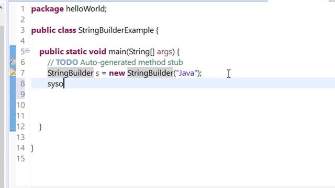335x188 pixels.
Task: Click 'main(String[]' on line 5
Action: point(131,52)
